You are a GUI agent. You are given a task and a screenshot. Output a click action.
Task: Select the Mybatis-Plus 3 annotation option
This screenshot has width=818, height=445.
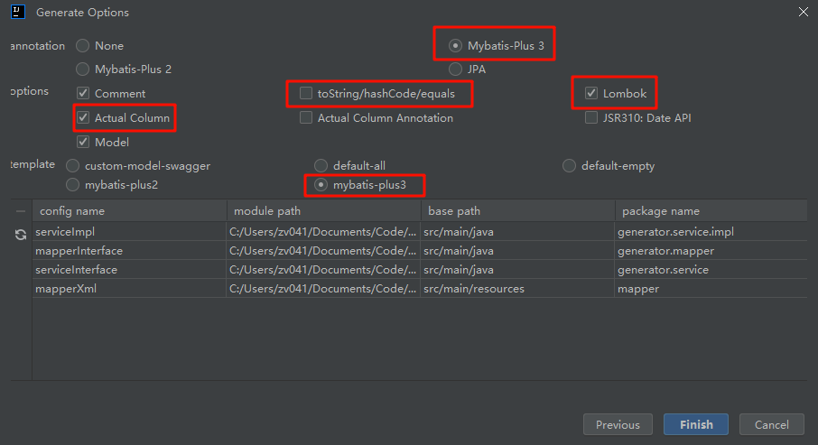pyautogui.click(x=455, y=46)
